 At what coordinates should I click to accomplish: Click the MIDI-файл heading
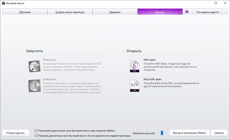click(149, 60)
